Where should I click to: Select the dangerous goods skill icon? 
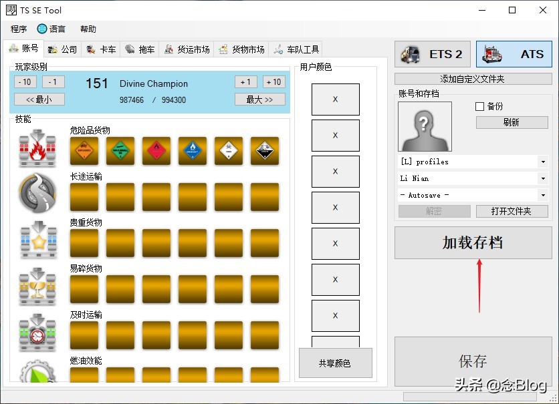37,148
